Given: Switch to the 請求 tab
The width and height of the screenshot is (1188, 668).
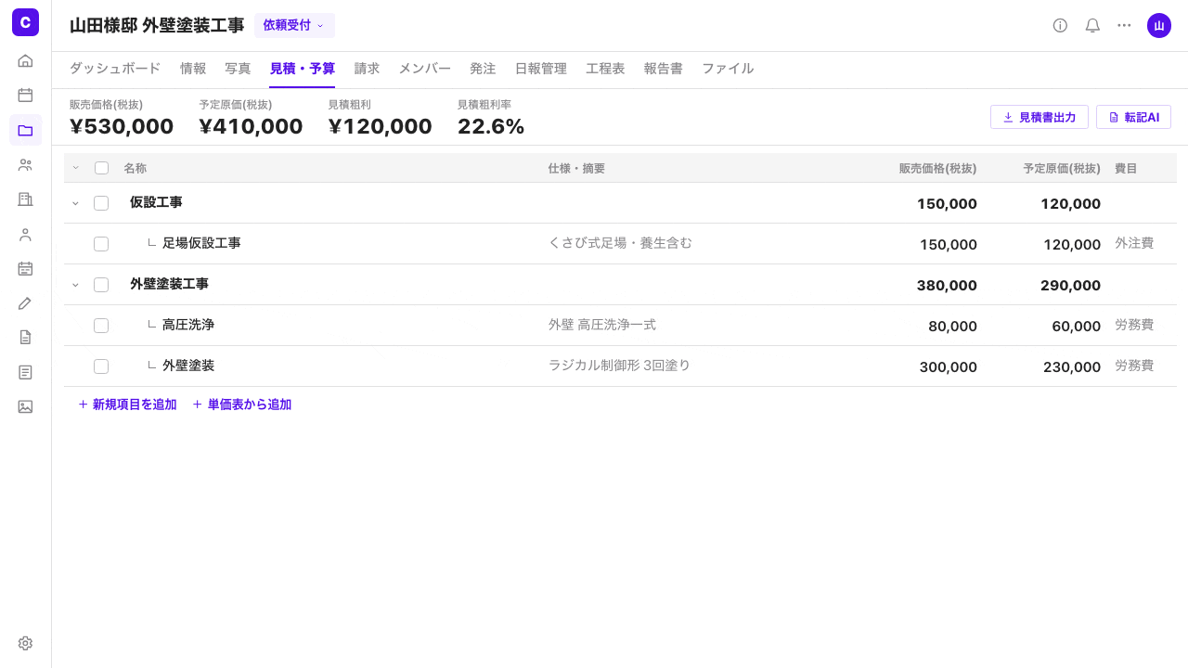Looking at the screenshot, I should (367, 69).
